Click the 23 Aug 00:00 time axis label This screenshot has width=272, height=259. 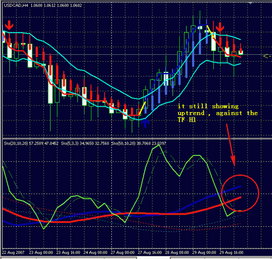pos(41,252)
